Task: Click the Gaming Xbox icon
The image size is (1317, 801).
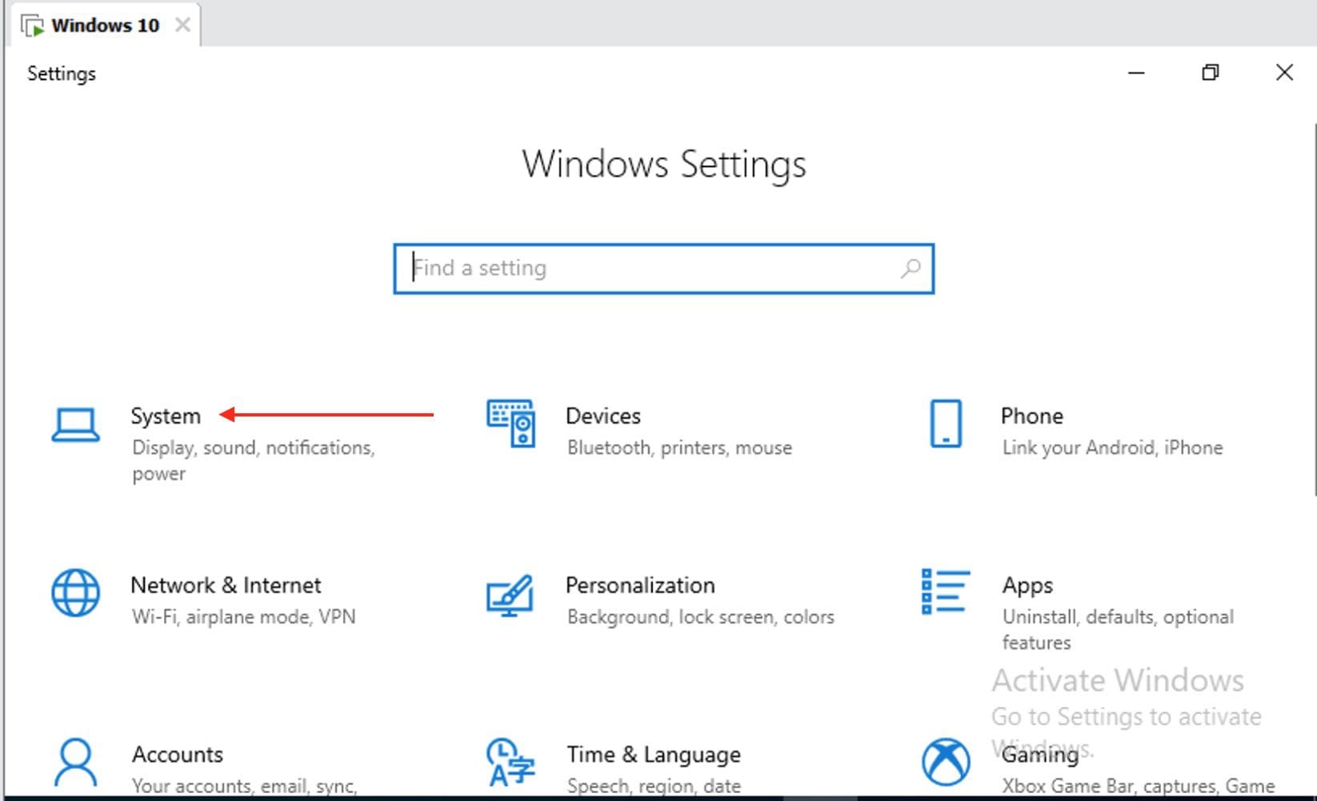Action: coord(946,762)
